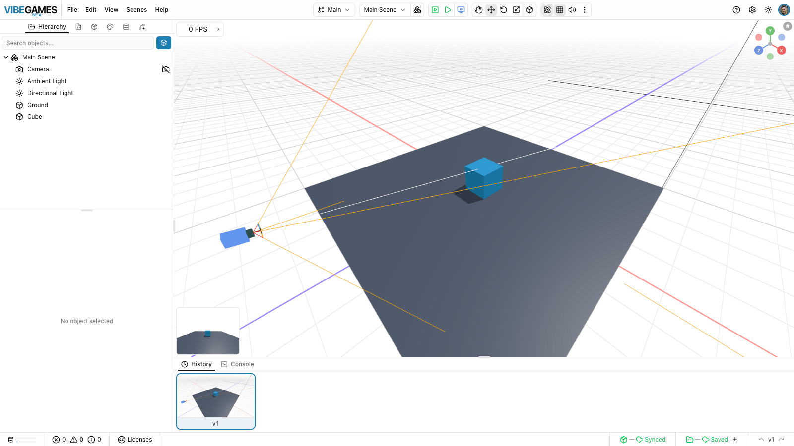The height and width of the screenshot is (446, 794).
Task: Select the hand pan tool
Action: [x=479, y=10]
